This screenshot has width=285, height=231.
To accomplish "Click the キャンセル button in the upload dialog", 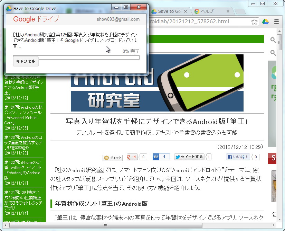I will point(26,61).
